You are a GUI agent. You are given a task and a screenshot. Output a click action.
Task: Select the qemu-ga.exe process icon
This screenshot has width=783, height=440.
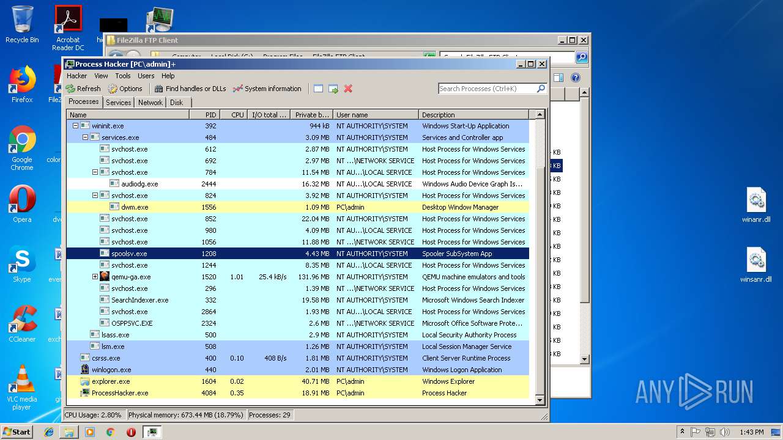pyautogui.click(x=105, y=277)
